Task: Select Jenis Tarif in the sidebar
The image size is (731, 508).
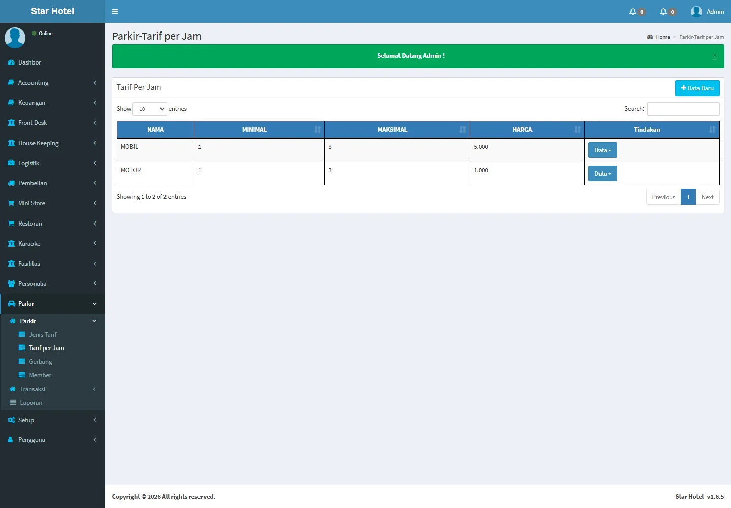Action: pyautogui.click(x=43, y=335)
